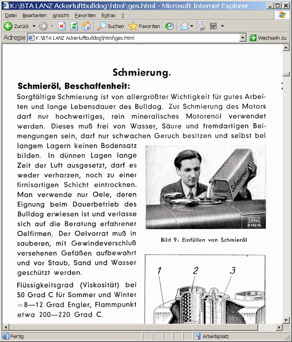This screenshot has width=292, height=342.
Task: Click the Schmieröl, Beschaffenheit: subheading
Action: [74, 86]
